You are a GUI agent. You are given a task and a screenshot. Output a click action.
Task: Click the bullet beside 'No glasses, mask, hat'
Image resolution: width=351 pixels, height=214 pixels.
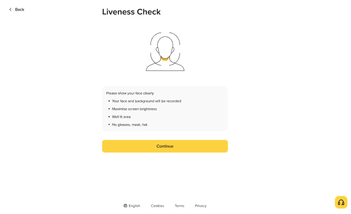pos(109,125)
